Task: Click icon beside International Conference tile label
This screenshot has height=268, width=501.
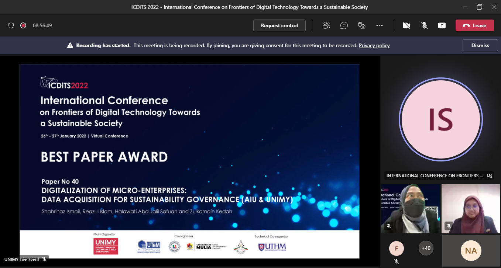Action: point(490,176)
